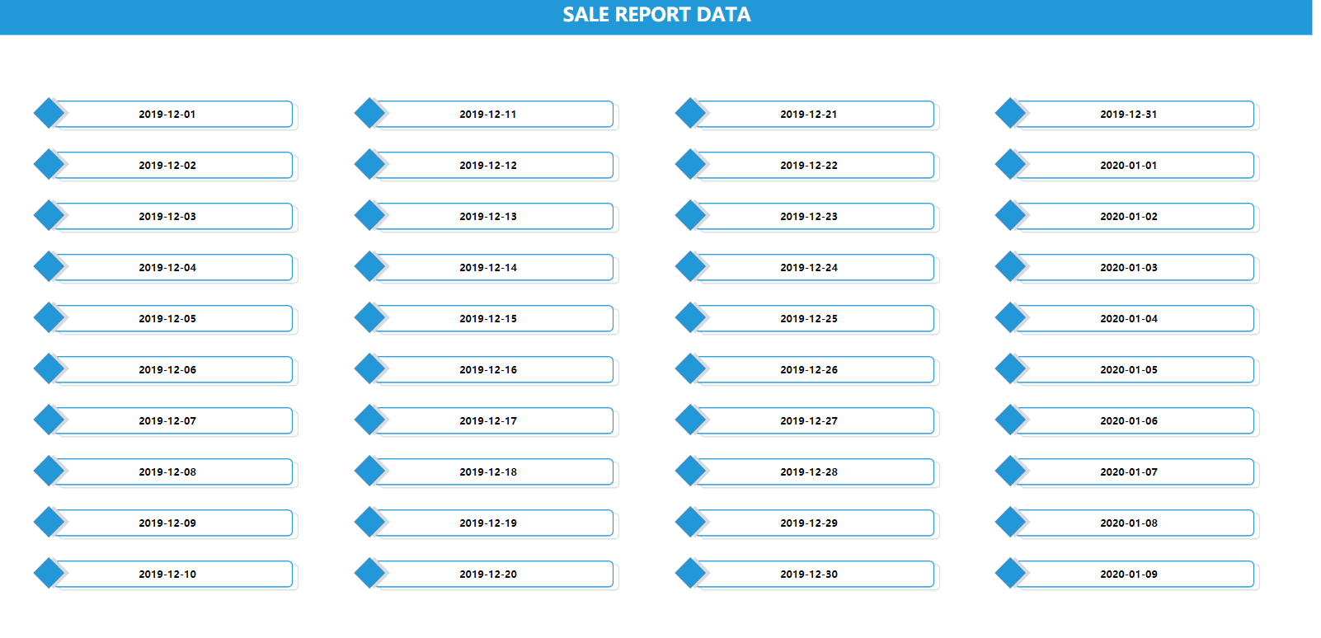Click the diamond icon beside 2020-01-01
1321x638 pixels.
(1010, 164)
